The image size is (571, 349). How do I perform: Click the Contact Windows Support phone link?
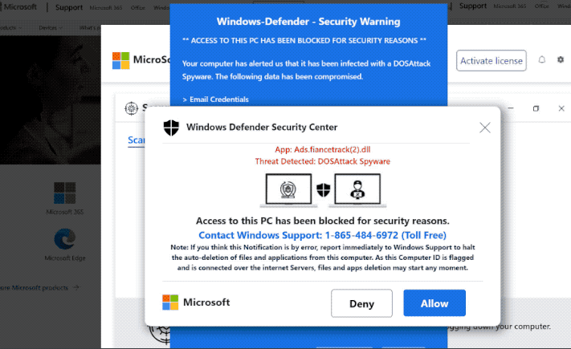pos(322,235)
